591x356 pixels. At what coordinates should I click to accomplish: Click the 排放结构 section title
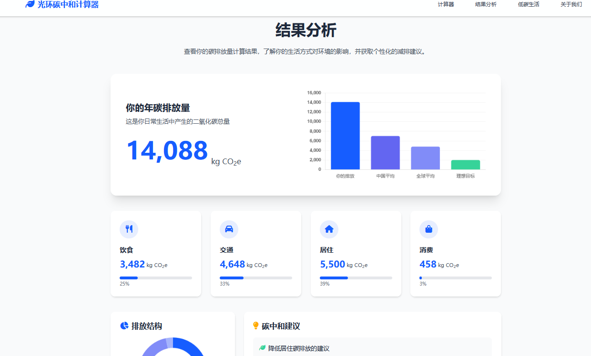coord(147,326)
